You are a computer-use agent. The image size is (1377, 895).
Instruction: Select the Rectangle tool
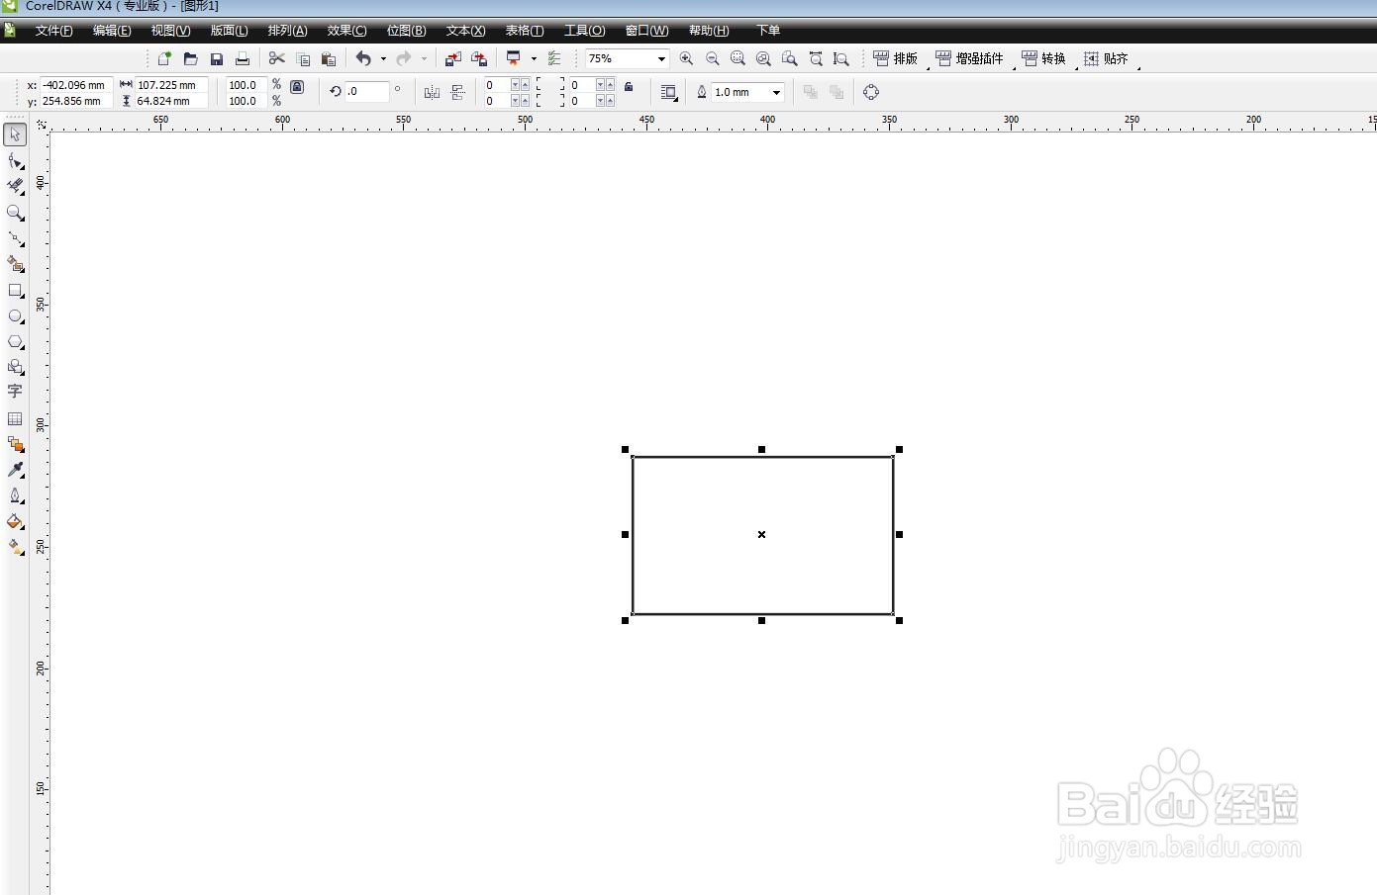15,291
